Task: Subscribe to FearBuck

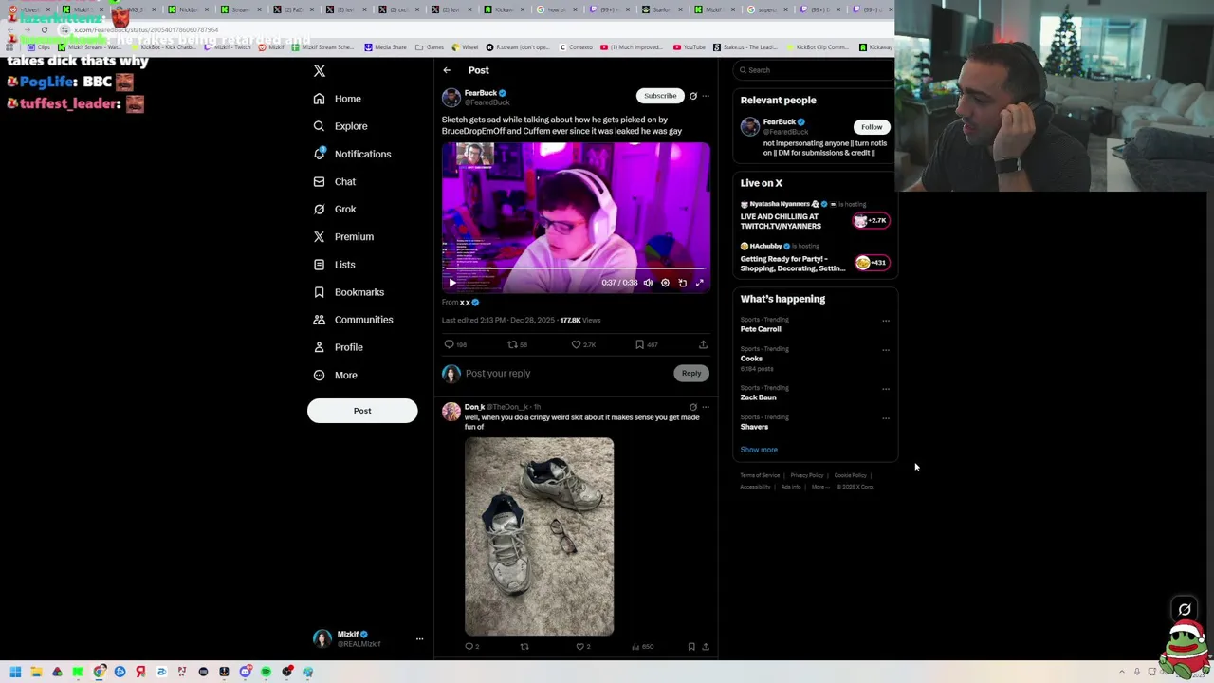Action: click(660, 96)
